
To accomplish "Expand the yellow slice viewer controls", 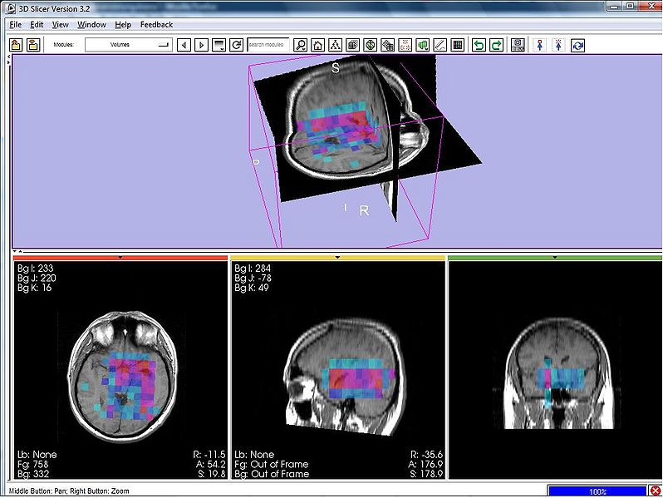I will point(337,258).
